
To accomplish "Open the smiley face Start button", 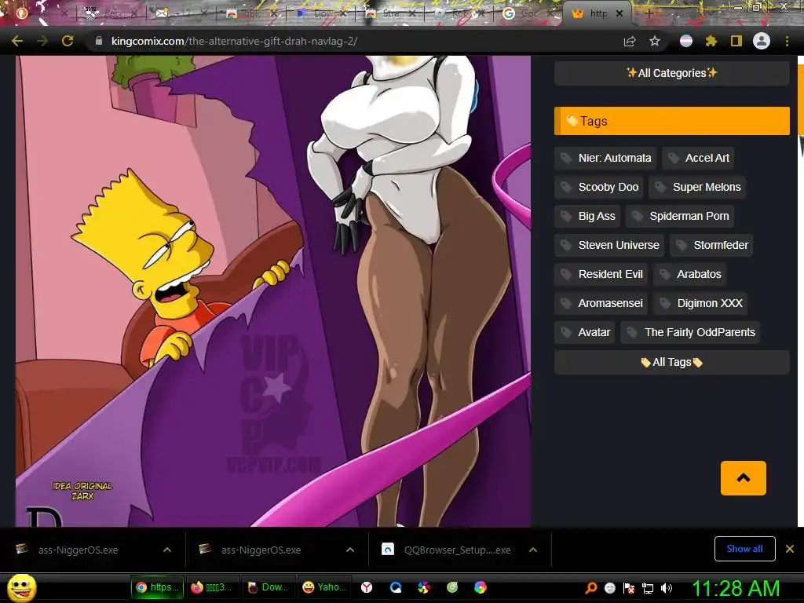I will click(x=21, y=588).
